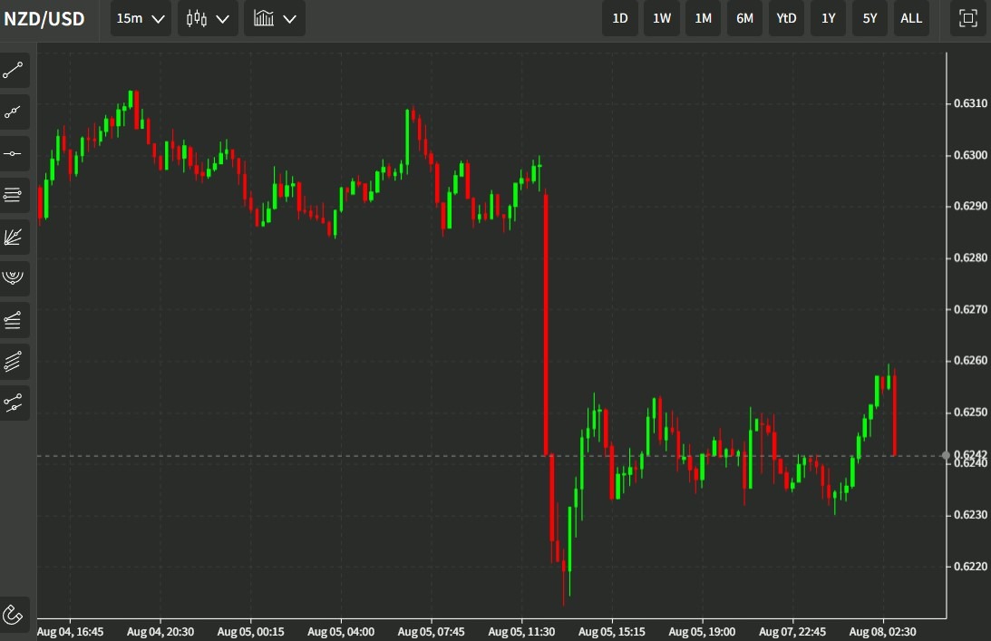Click the NZD/USD symbol label
The image size is (991, 641).
tap(44, 18)
